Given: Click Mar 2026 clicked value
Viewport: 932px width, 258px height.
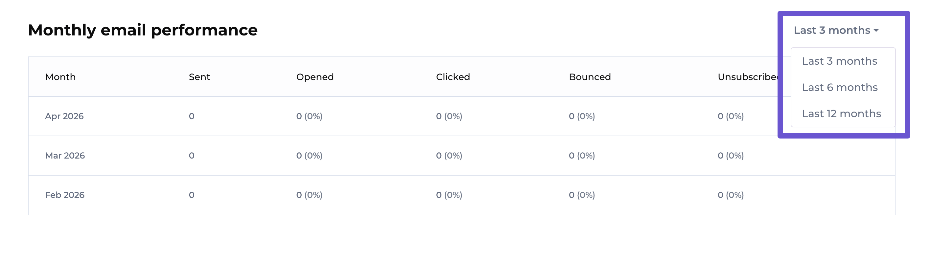Looking at the screenshot, I should (x=449, y=156).
